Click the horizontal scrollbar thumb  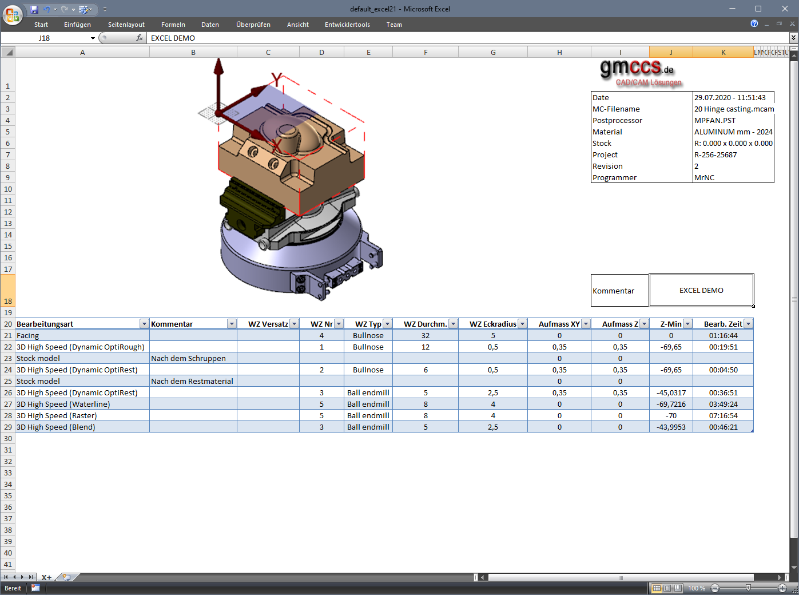(x=621, y=577)
